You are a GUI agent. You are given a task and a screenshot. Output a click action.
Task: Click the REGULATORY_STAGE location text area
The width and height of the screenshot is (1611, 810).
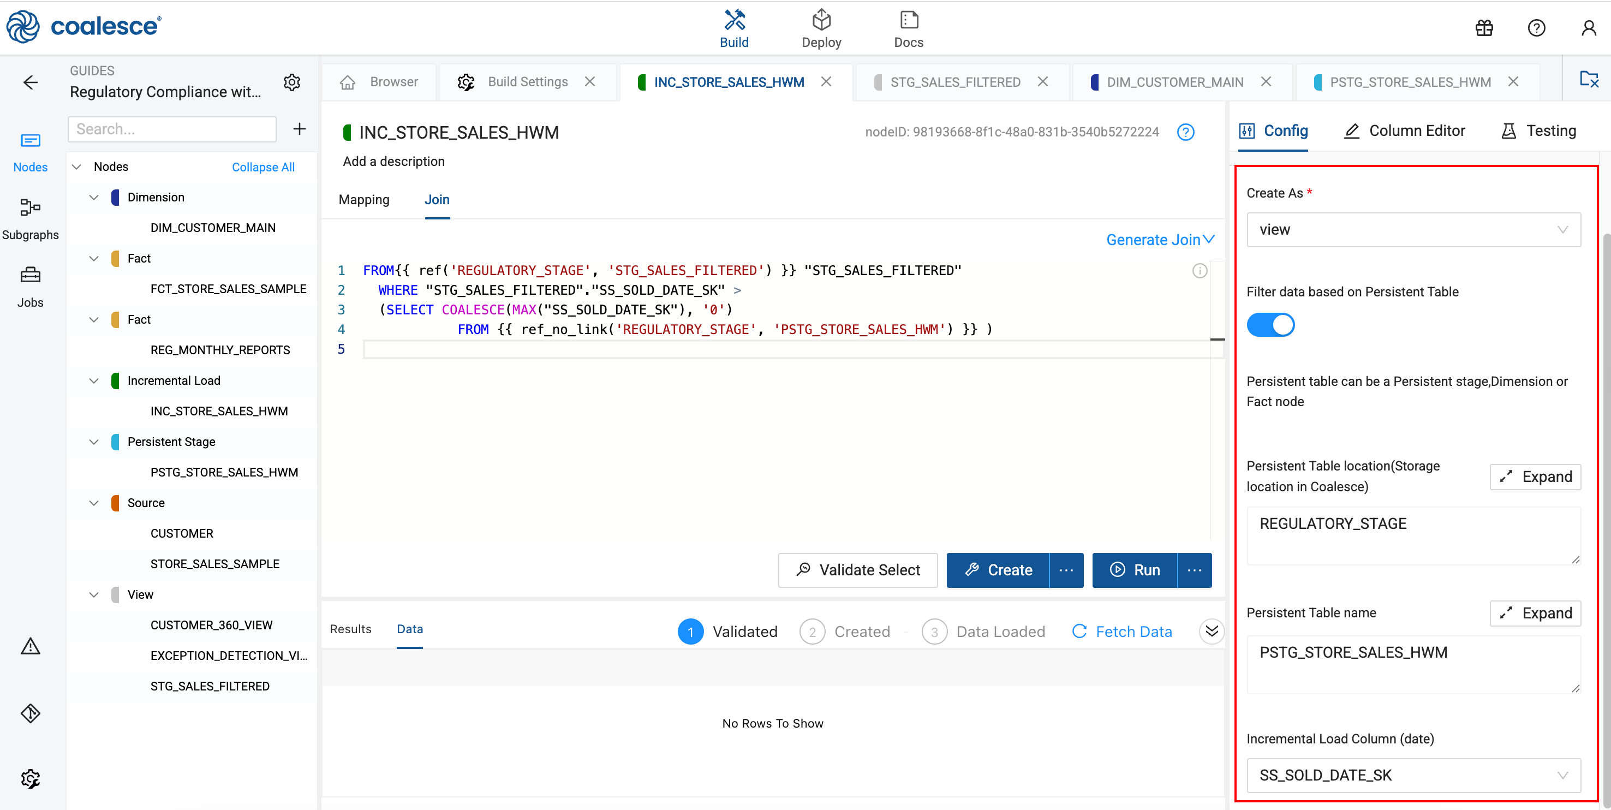point(1413,535)
